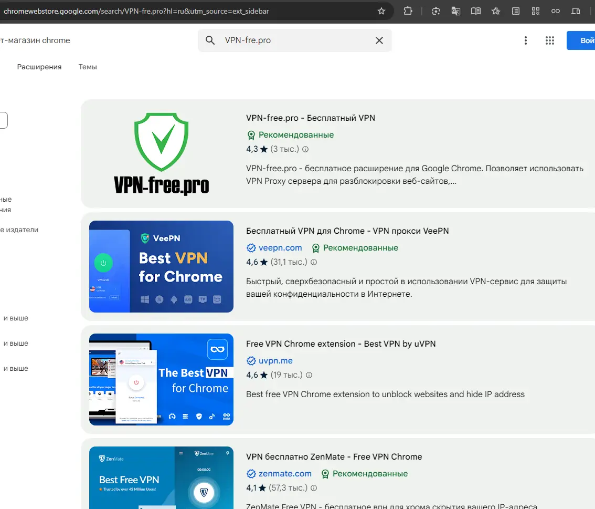Open VPN бесплатно ZenMate extension title
This screenshot has height=509, width=595.
(334, 456)
